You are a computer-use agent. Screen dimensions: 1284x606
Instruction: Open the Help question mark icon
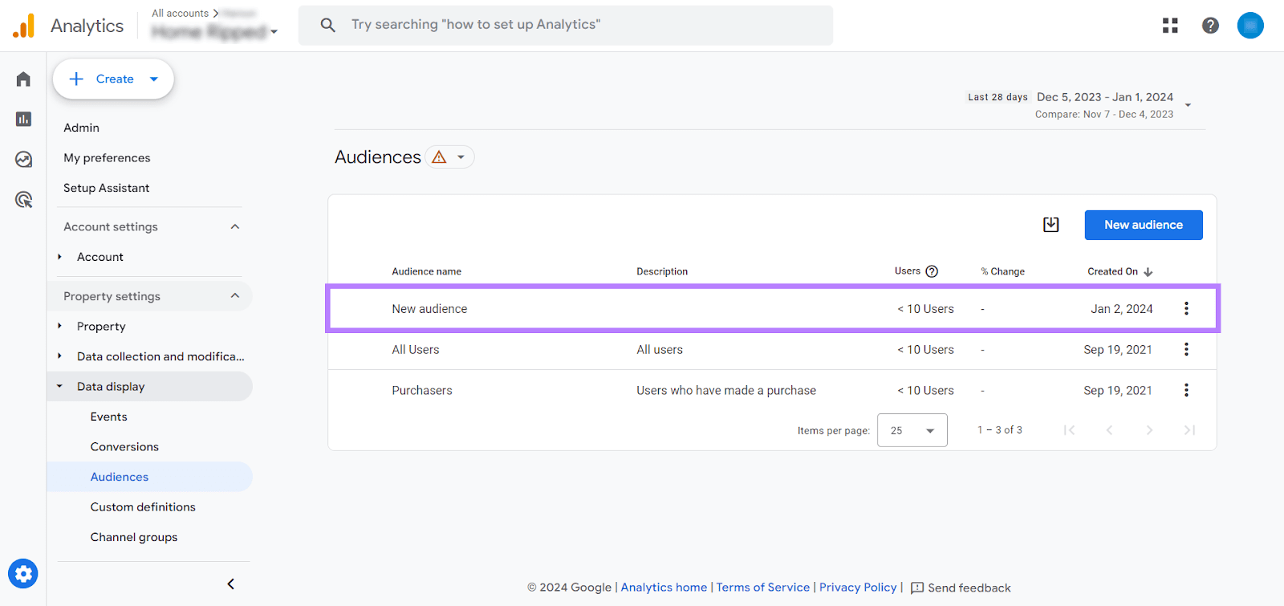tap(1210, 26)
